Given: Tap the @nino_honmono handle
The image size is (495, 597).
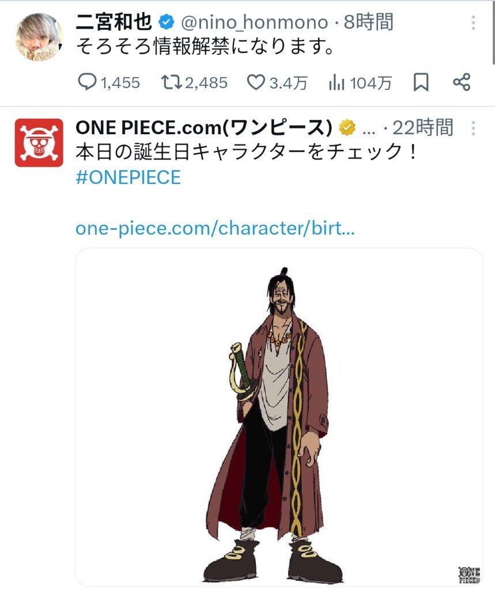Looking at the screenshot, I should tap(254, 23).
